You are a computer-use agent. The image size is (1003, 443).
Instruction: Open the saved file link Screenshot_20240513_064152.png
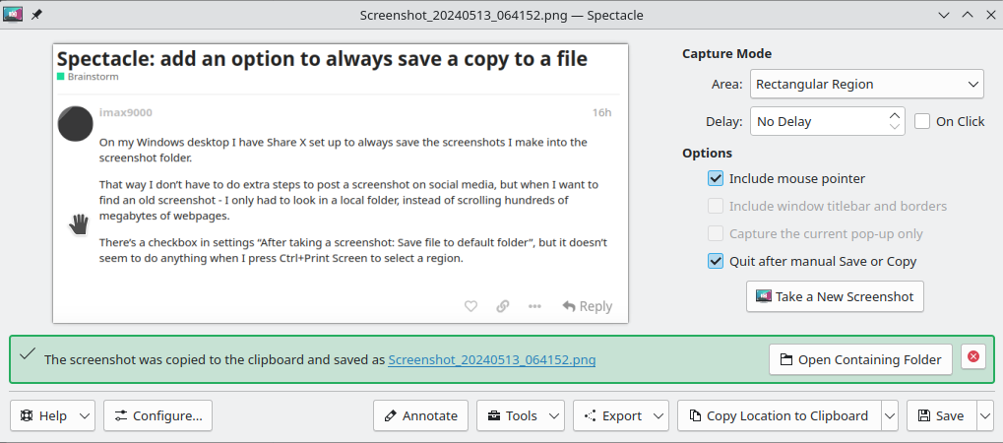492,359
